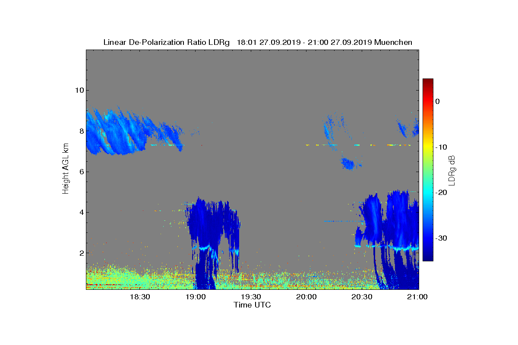This screenshot has height=345, width=518.
Task: Click the height tick label 4
Action: pyautogui.click(x=81, y=212)
